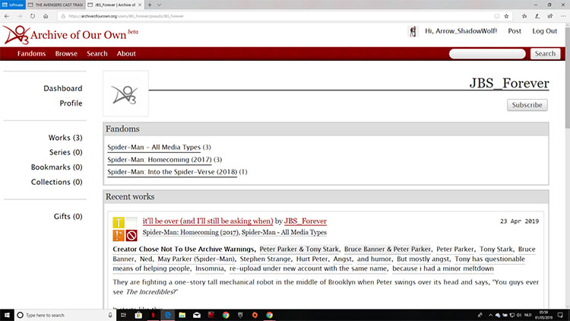
Task: Click Bruce Banner & Peter Parker tag
Action: (x=387, y=249)
